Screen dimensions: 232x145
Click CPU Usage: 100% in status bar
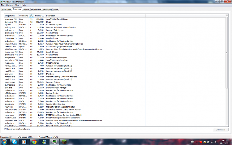(25, 137)
